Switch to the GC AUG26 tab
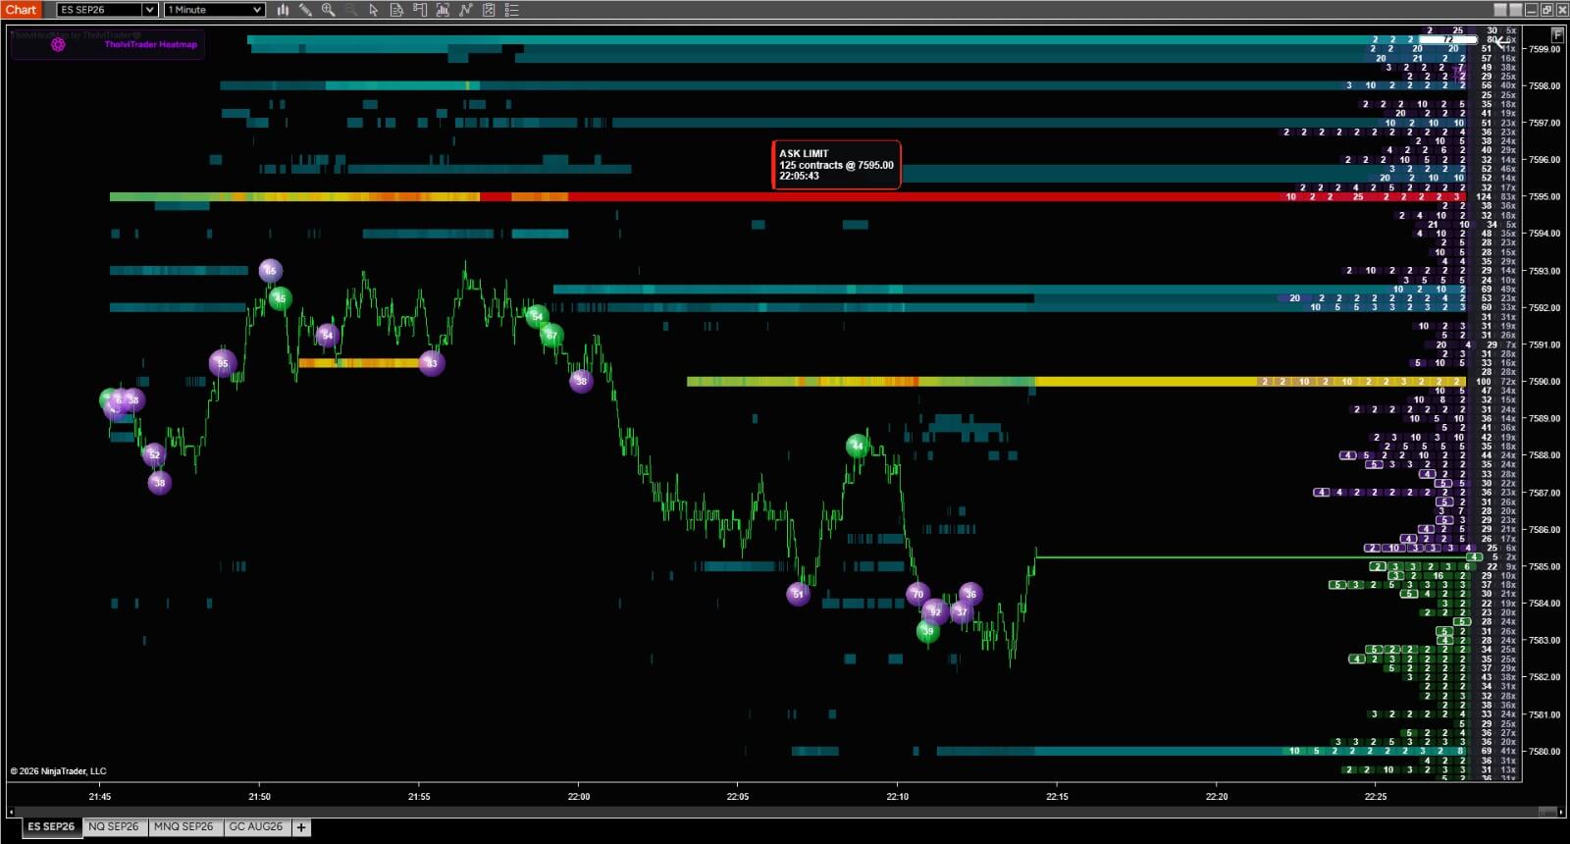This screenshot has height=844, width=1570. (x=256, y=827)
